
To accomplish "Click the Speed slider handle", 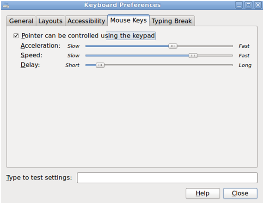I will [x=193, y=56].
